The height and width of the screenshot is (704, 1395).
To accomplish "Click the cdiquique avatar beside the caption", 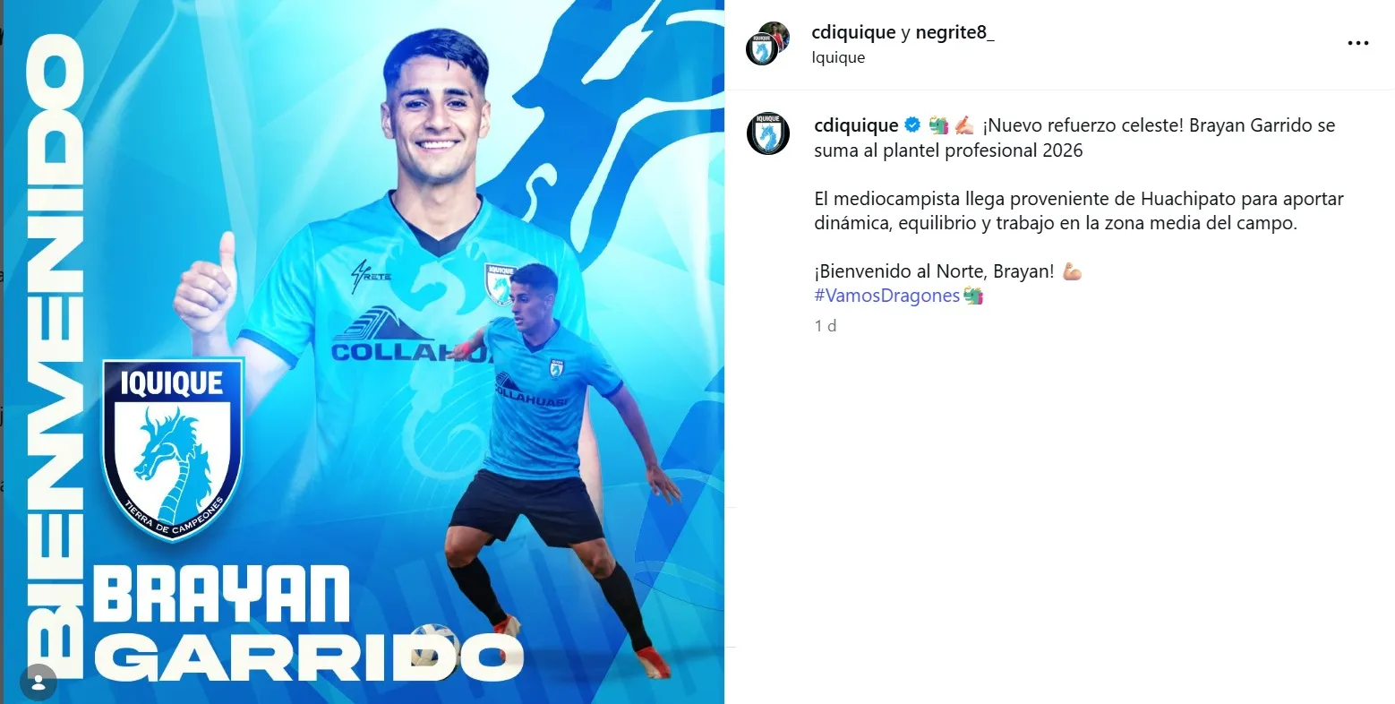I will 768,133.
